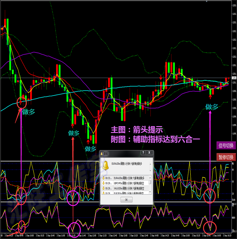The height and width of the screenshot is (239, 237).
Task: Select the EURAUDbo alert row at 00:33
Action: (125, 178)
